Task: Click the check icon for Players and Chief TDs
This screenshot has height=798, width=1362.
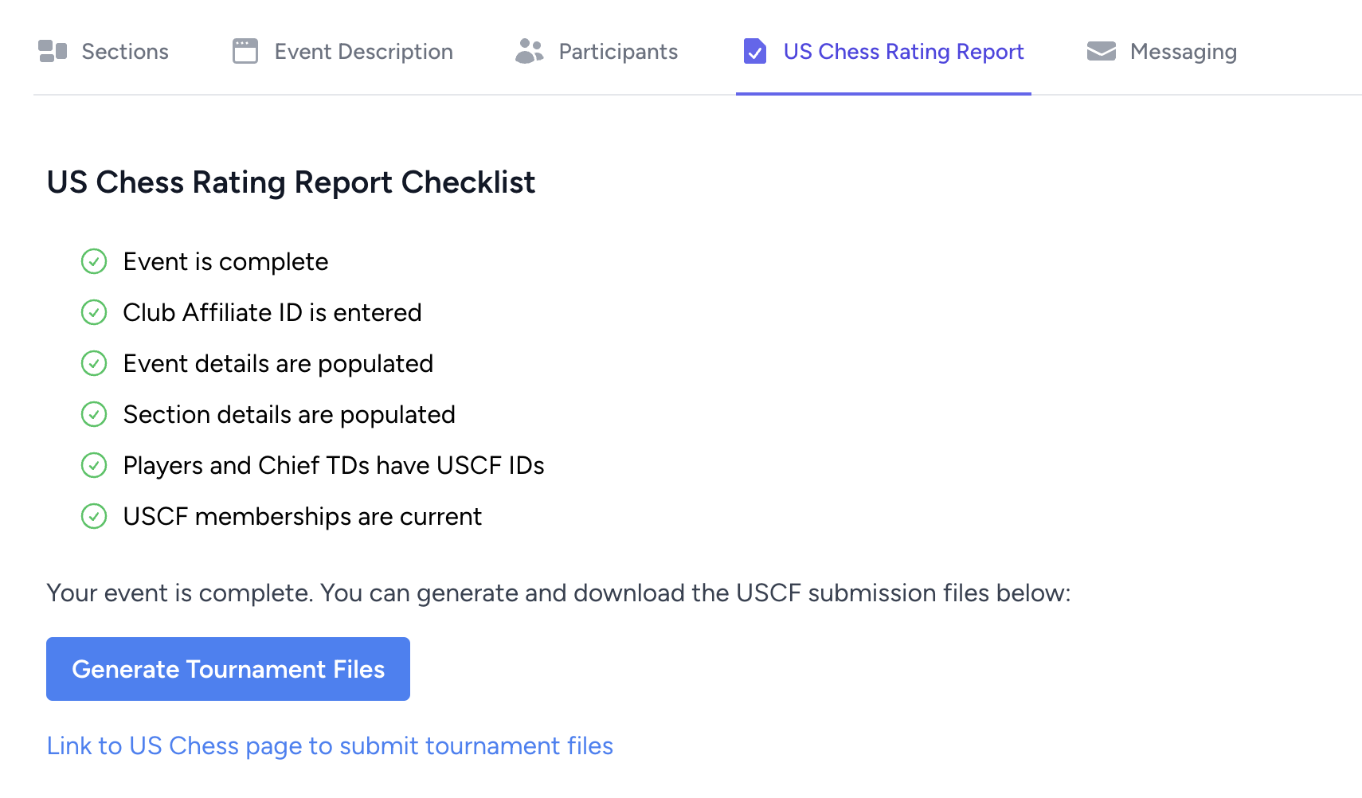Action: (94, 466)
